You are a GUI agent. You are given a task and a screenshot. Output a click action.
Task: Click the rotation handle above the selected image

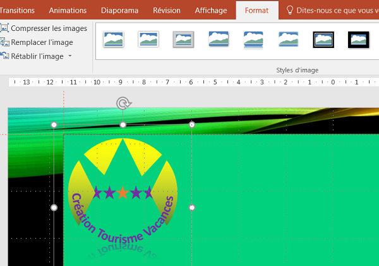(x=123, y=104)
